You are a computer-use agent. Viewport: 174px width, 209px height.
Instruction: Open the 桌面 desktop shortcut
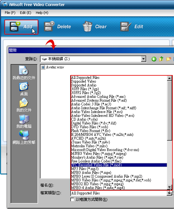(x=24, y=89)
